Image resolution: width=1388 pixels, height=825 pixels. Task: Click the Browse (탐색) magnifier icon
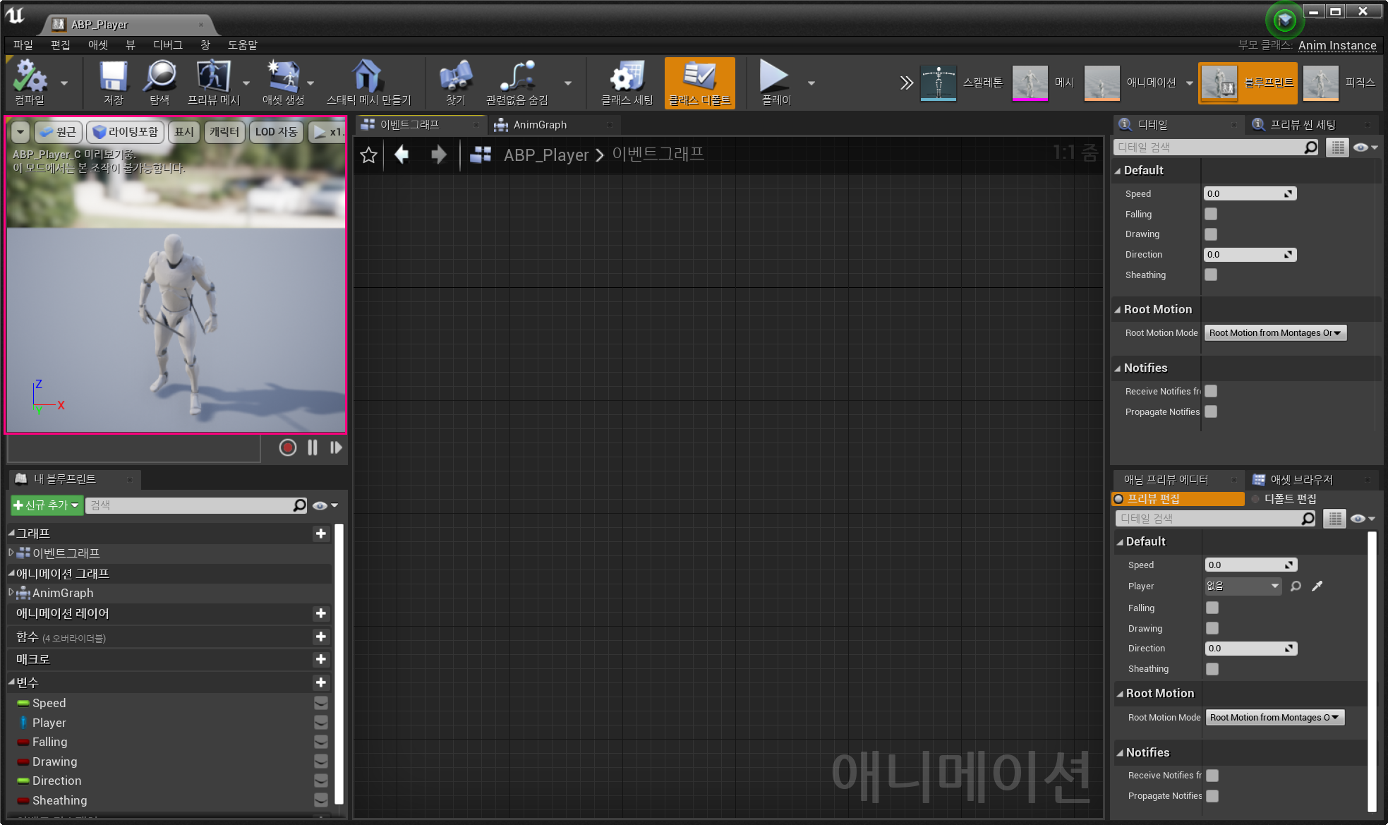tap(159, 76)
